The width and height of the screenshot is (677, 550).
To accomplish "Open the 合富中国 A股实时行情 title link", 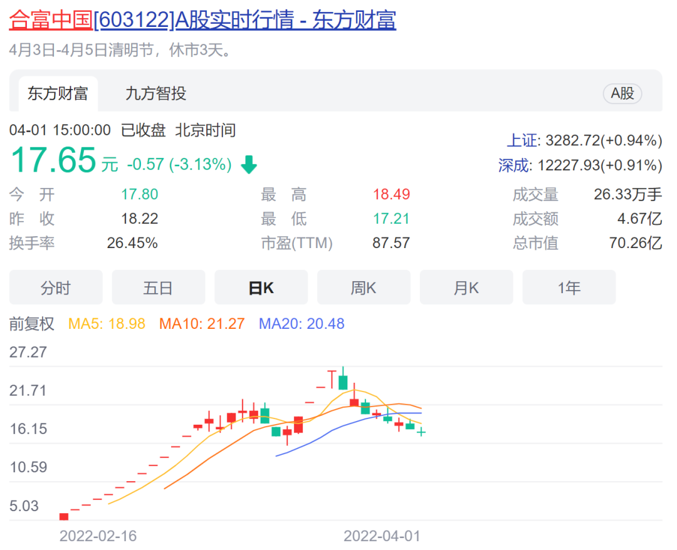I will coord(202,20).
